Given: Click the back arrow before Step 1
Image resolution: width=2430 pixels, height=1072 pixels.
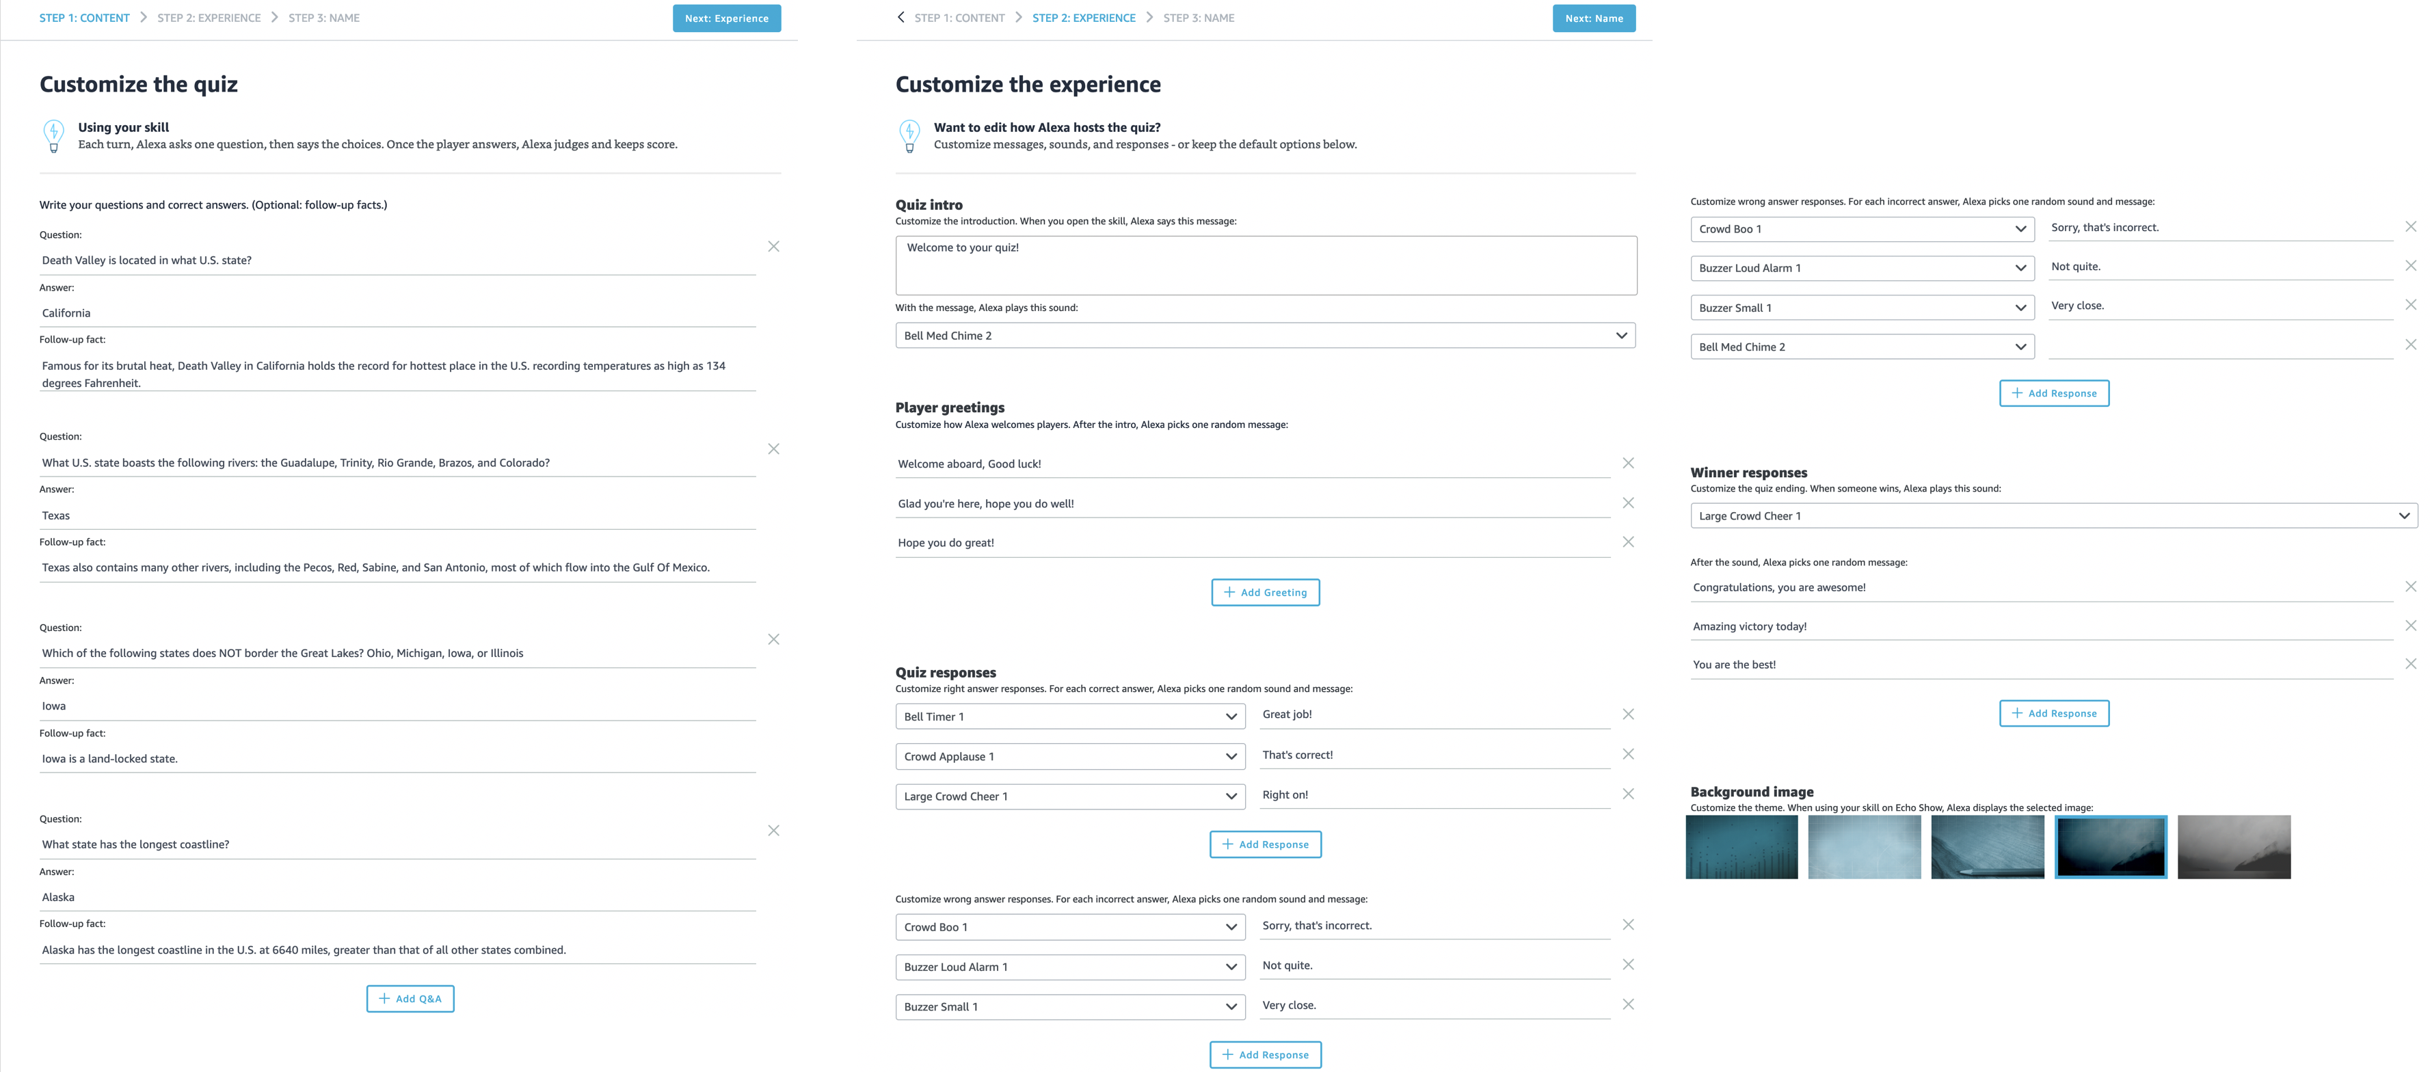Looking at the screenshot, I should click(901, 18).
